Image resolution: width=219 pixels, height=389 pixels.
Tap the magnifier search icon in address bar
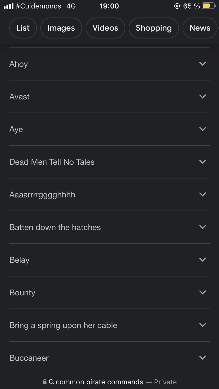(52, 382)
